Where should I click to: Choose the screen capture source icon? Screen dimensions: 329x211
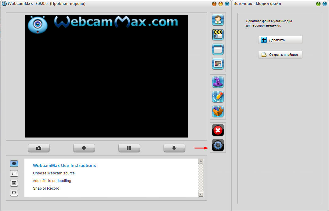(x=218, y=49)
